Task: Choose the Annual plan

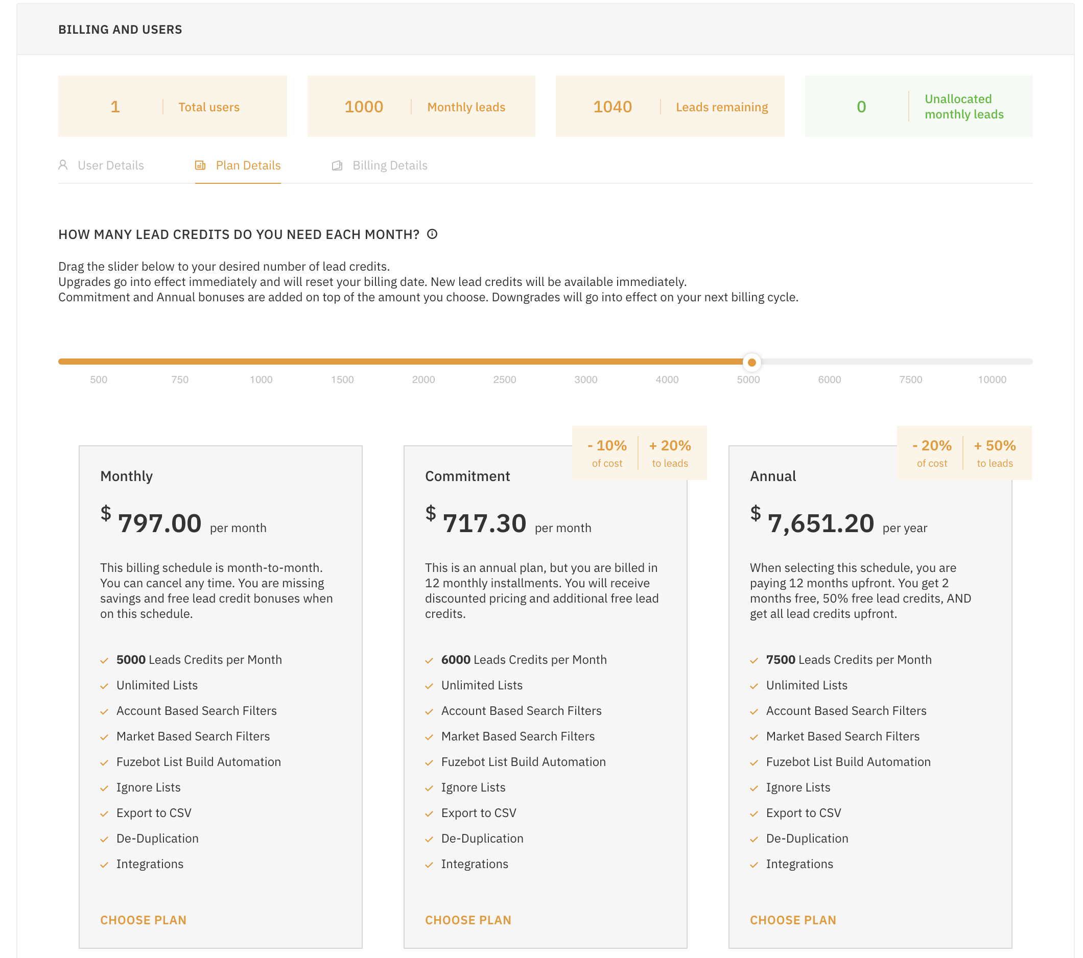Action: click(x=793, y=920)
